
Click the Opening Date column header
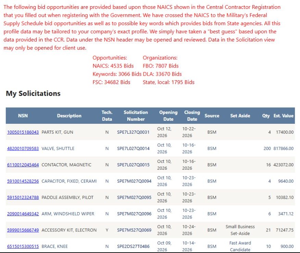(168, 116)
